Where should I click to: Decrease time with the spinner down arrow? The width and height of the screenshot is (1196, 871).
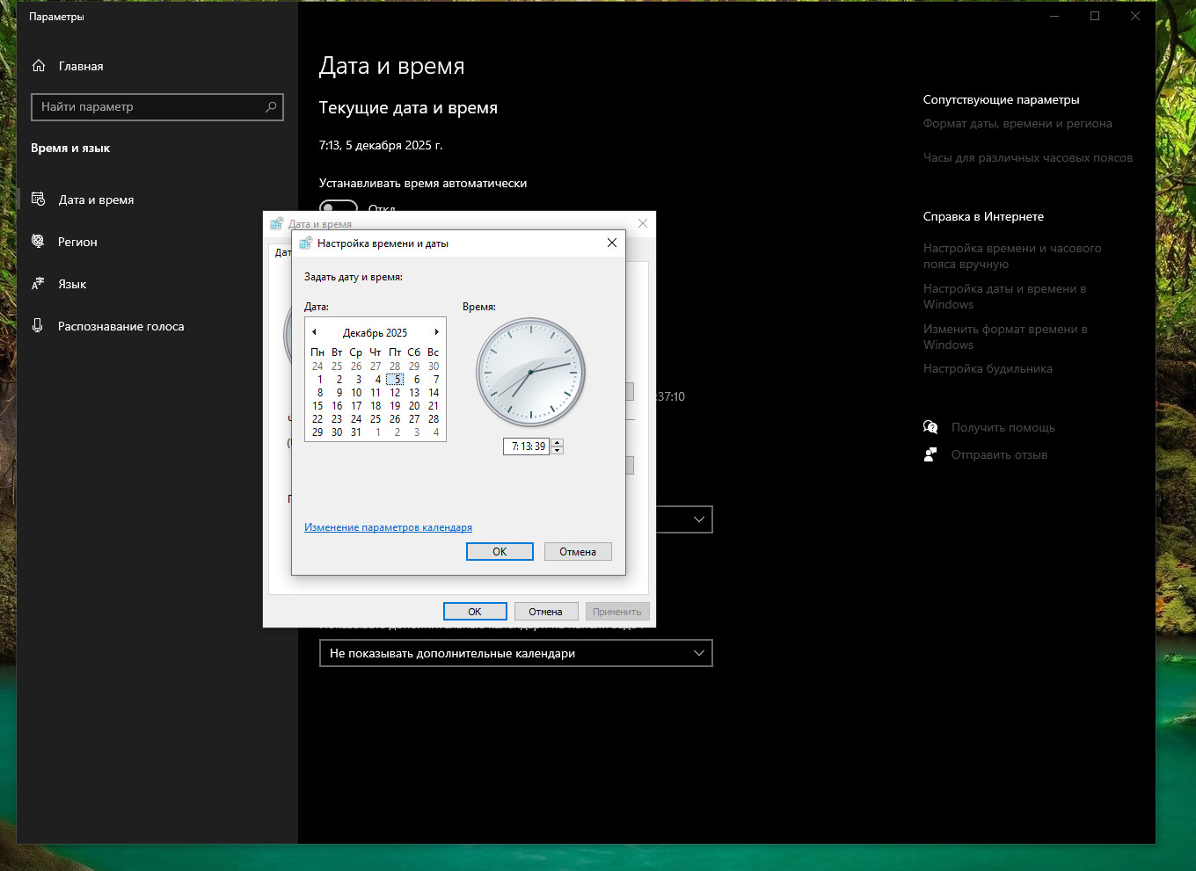click(558, 450)
